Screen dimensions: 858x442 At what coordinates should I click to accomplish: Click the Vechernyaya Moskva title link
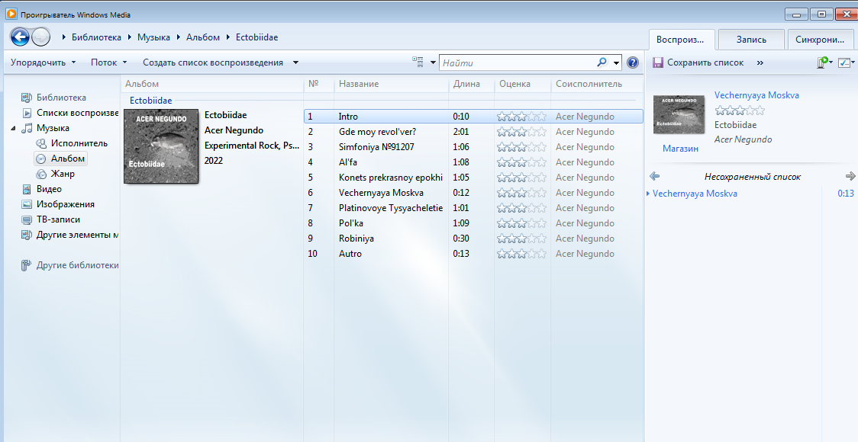[756, 95]
